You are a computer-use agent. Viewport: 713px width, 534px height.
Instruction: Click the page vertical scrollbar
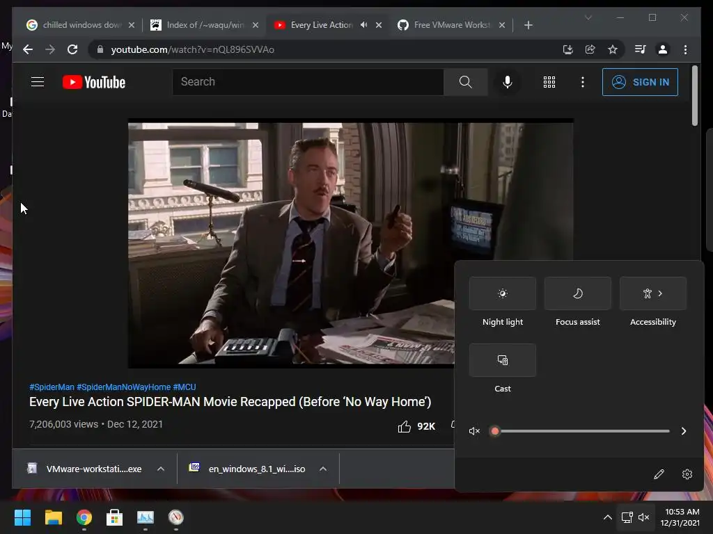tap(694, 95)
